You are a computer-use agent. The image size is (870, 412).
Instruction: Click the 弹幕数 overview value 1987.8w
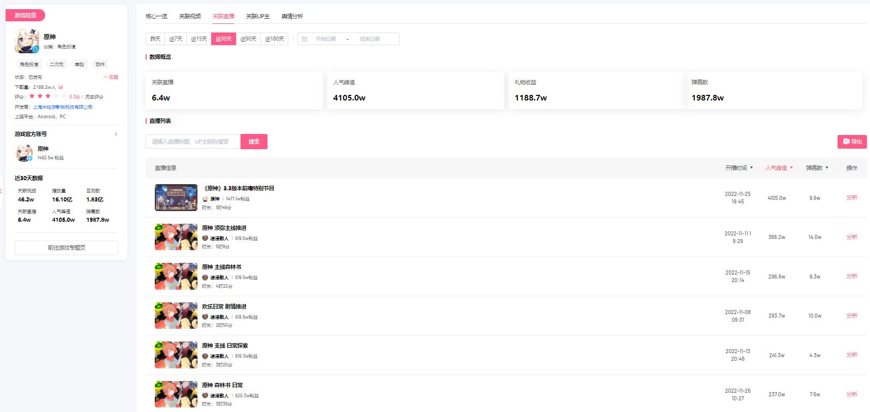click(x=708, y=98)
